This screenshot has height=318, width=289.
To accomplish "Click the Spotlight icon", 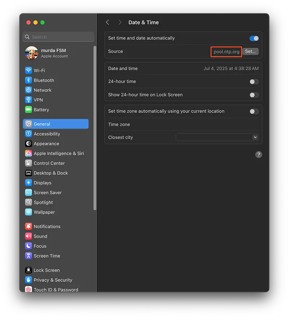I will coord(28,202).
